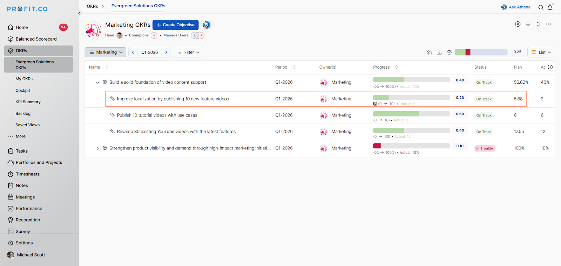Open the Filter dropdown

click(x=188, y=52)
